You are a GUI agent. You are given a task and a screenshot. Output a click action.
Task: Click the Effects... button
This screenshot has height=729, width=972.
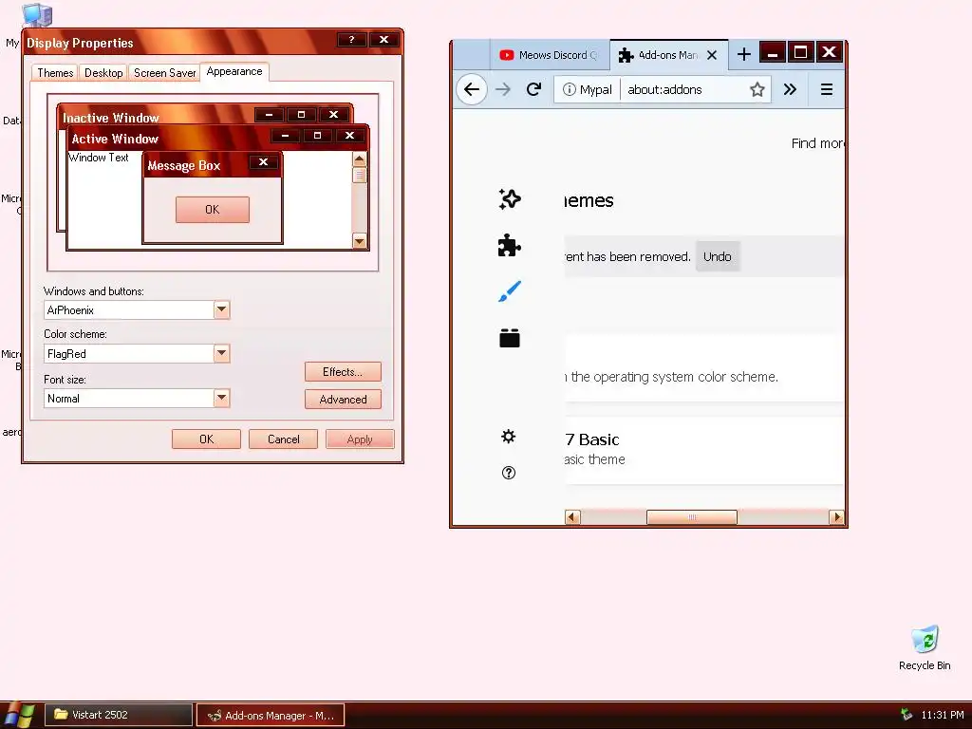coord(343,372)
